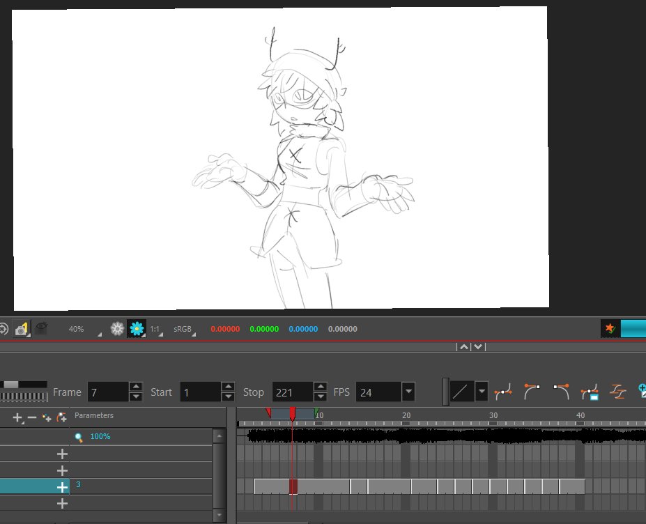Increase the Start value with up arrow
This screenshot has height=524, width=646.
click(x=228, y=387)
